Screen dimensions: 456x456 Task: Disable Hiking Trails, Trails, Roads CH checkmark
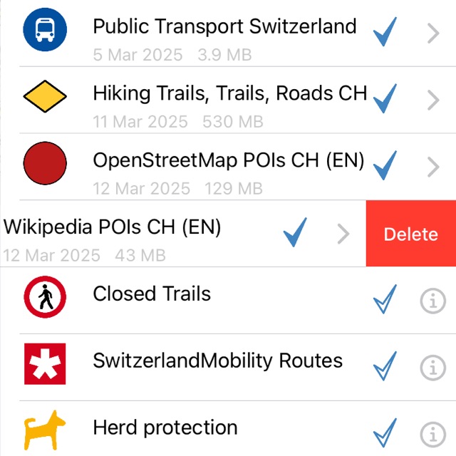tap(385, 98)
